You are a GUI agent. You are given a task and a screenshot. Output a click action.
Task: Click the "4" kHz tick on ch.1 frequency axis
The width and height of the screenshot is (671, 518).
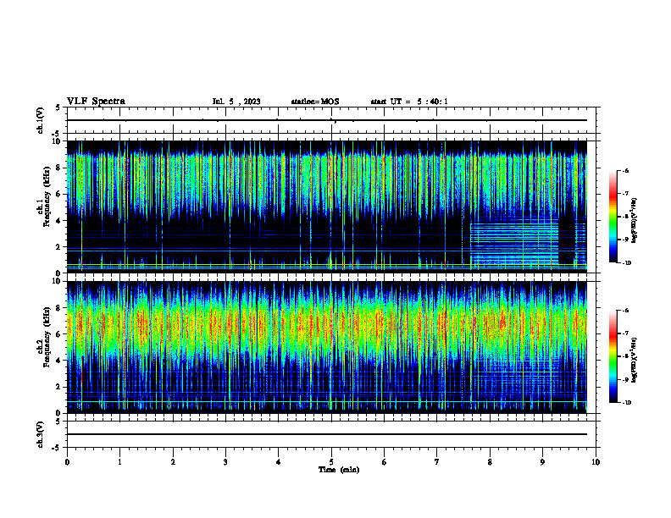click(x=59, y=221)
